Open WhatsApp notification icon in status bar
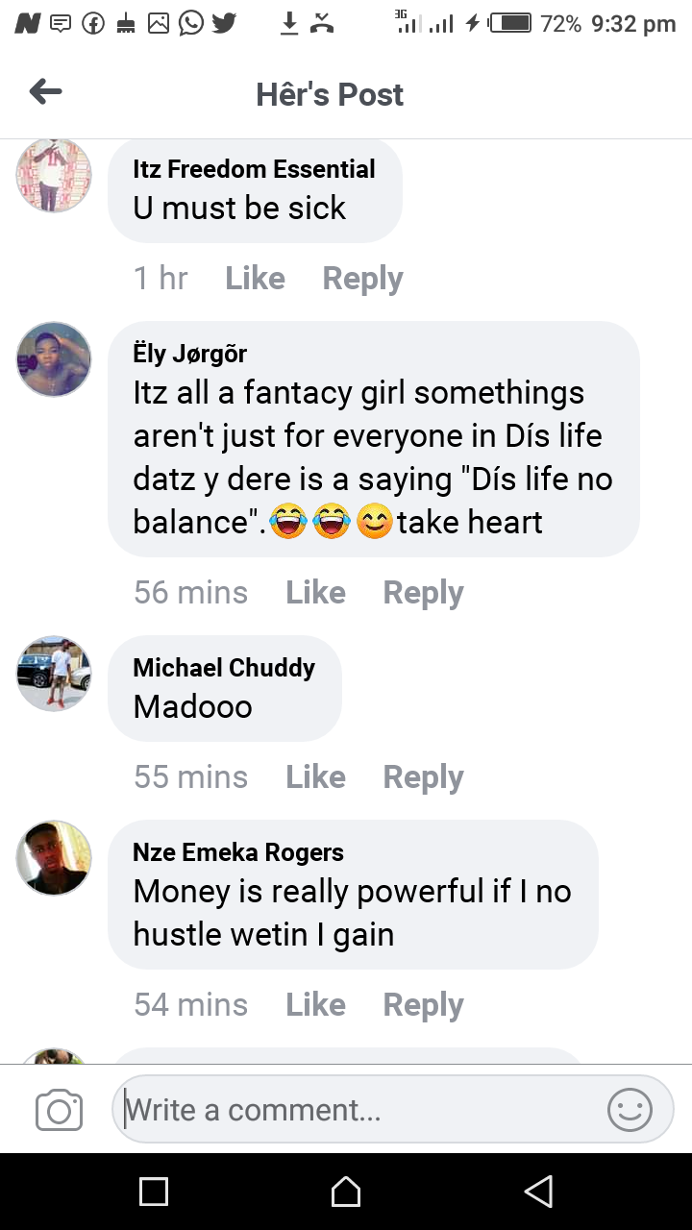Viewport: 692px width, 1230px height. pos(190,23)
